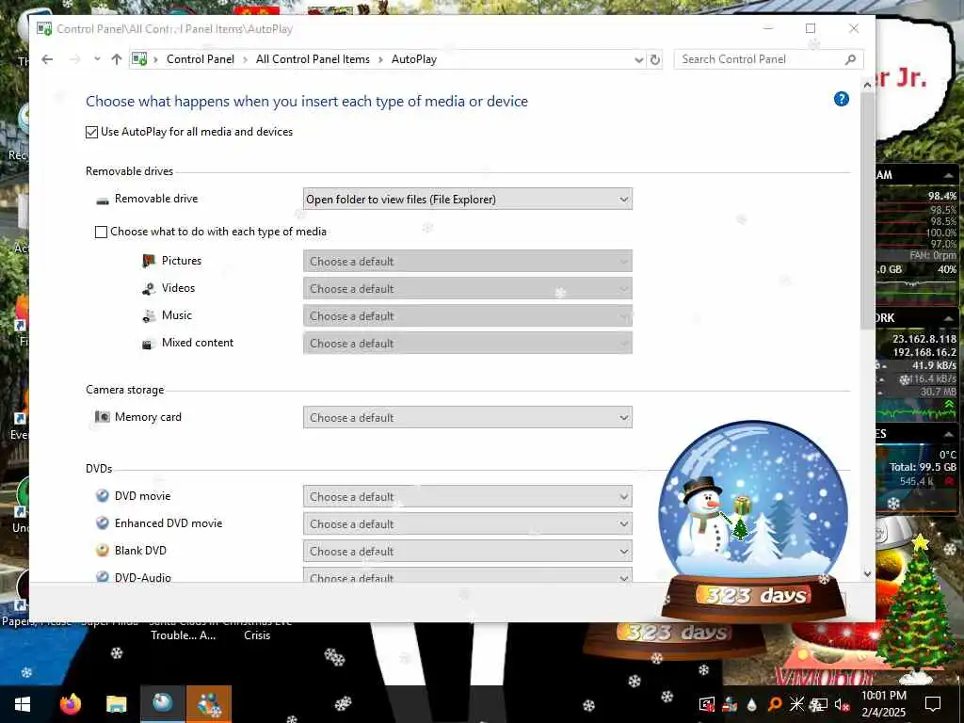Click the white asterisk tray icon

coord(796,704)
